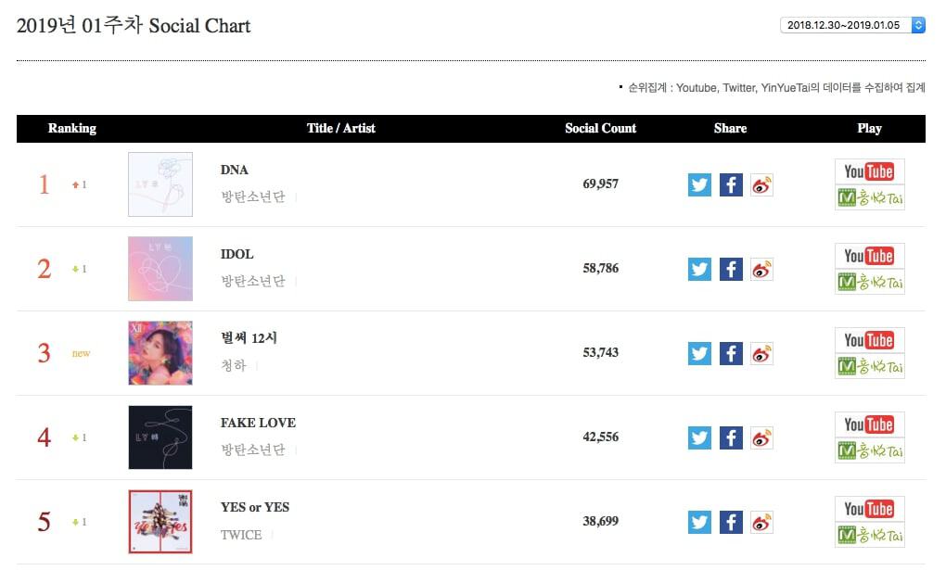Play IDOL on YinYueTai
Screen dimensions: 946x570
coord(869,282)
